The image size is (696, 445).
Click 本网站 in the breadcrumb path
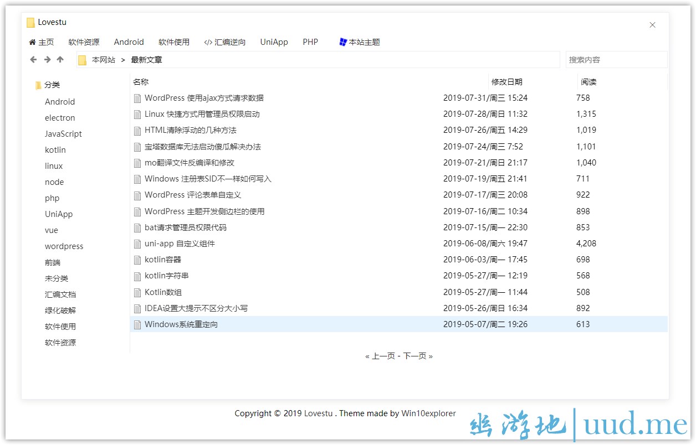tap(104, 60)
